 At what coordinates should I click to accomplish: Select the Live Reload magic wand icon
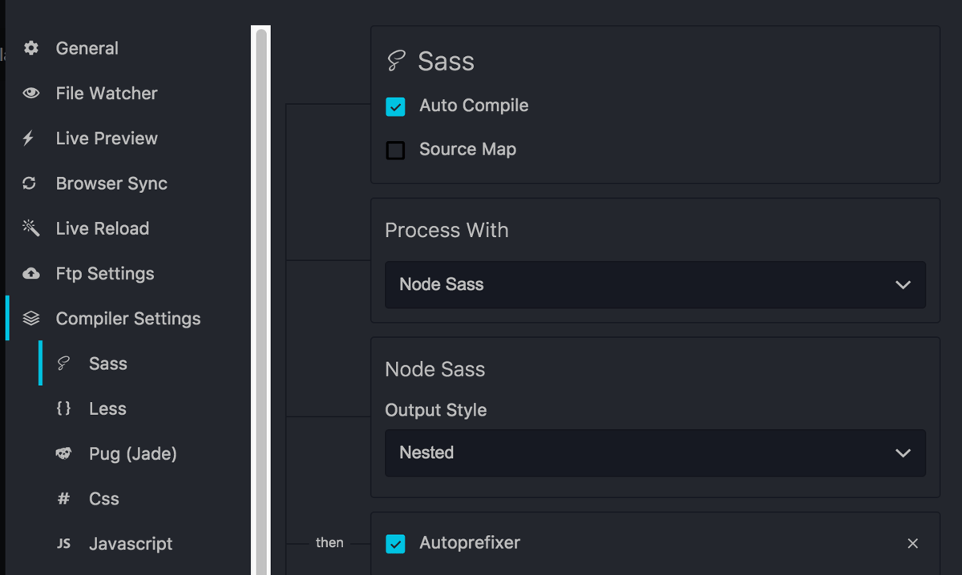[30, 227]
